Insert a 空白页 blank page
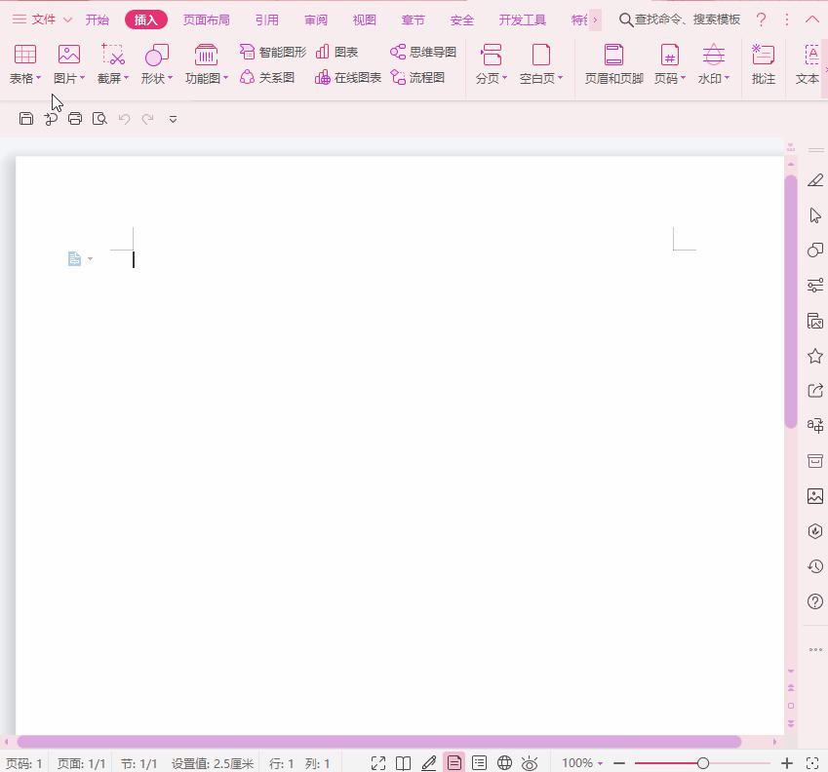Viewport: 828px width, 772px height. click(x=539, y=64)
